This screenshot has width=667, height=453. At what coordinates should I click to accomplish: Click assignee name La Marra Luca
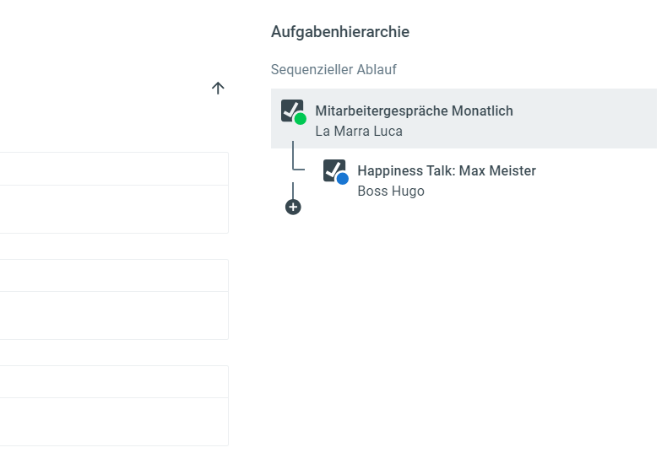pos(358,131)
